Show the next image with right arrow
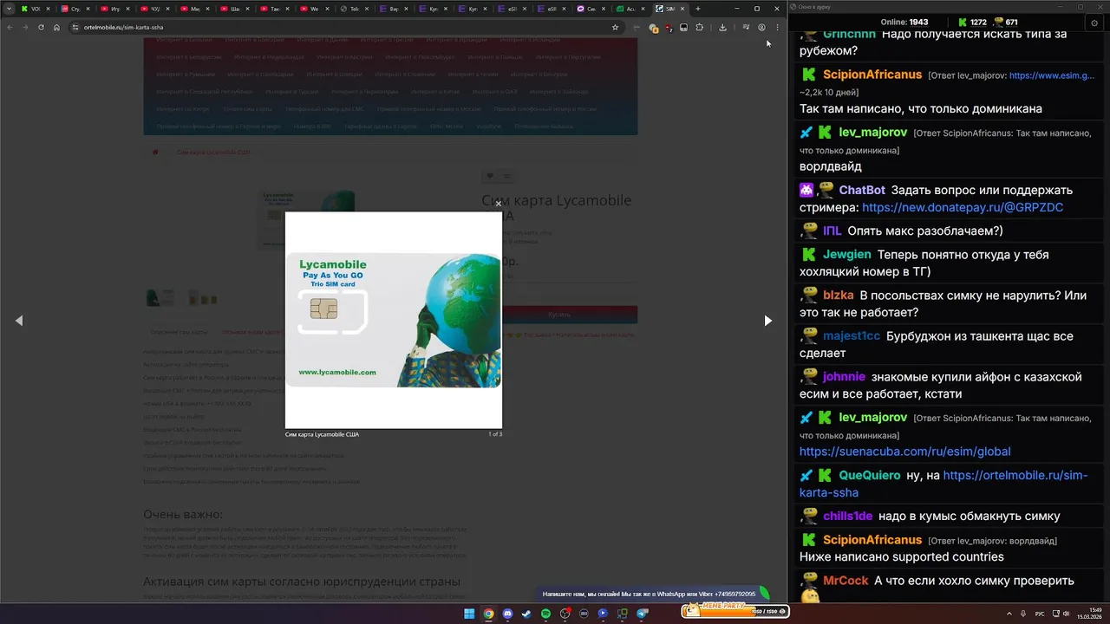The height and width of the screenshot is (624, 1110). [767, 321]
